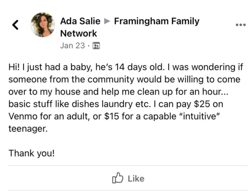The height and width of the screenshot is (192, 250).
Task: Select the Thank you! line
Action: (x=31, y=153)
